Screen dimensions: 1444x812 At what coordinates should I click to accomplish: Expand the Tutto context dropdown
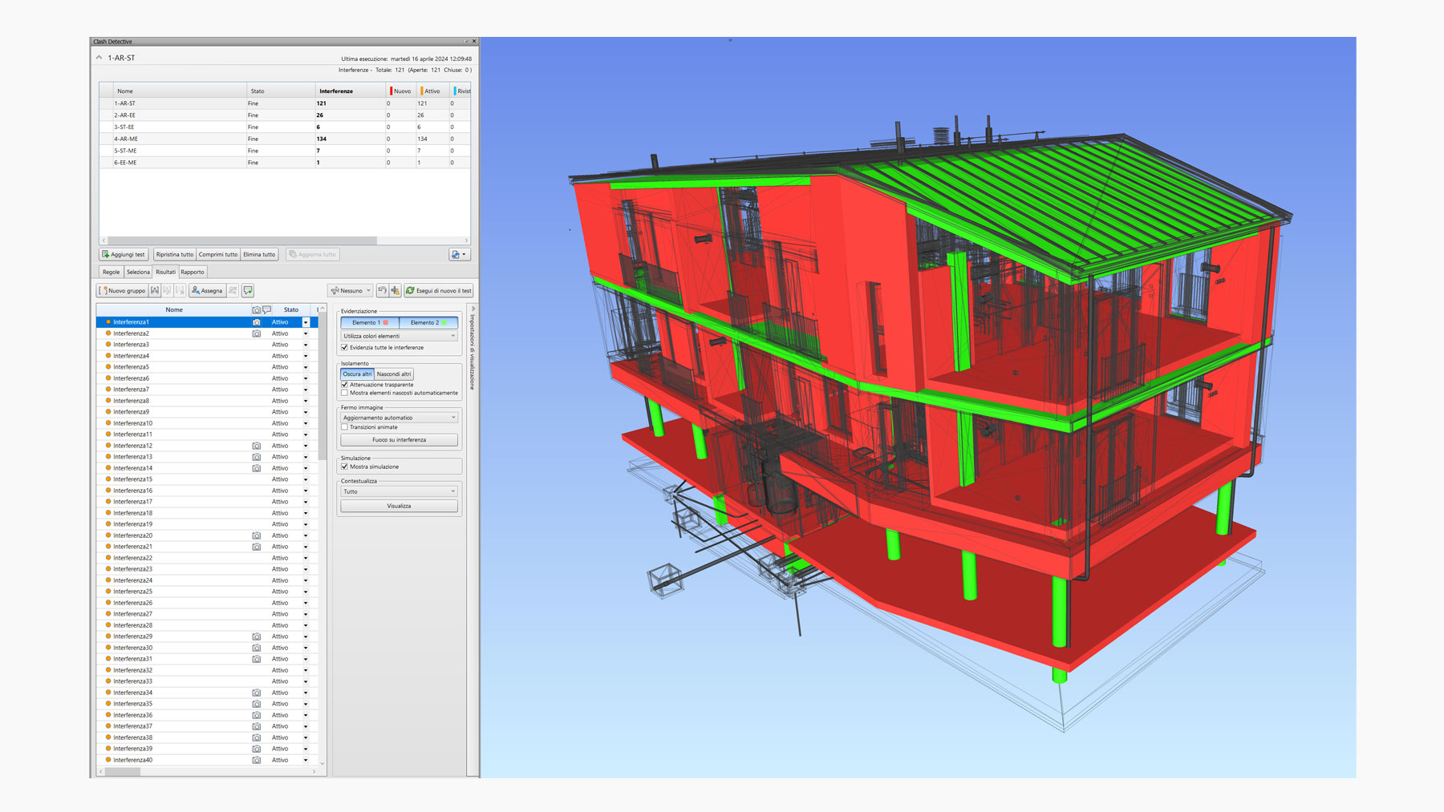[399, 491]
